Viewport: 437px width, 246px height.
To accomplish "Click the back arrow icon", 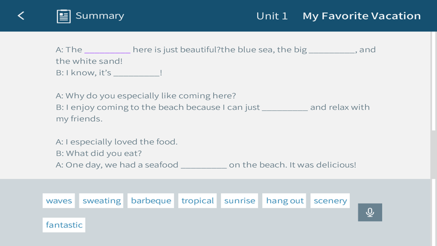I will click(x=21, y=16).
